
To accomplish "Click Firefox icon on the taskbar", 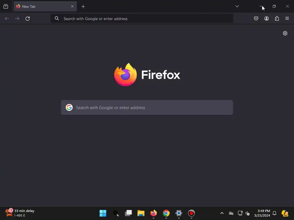I will pos(154,213).
